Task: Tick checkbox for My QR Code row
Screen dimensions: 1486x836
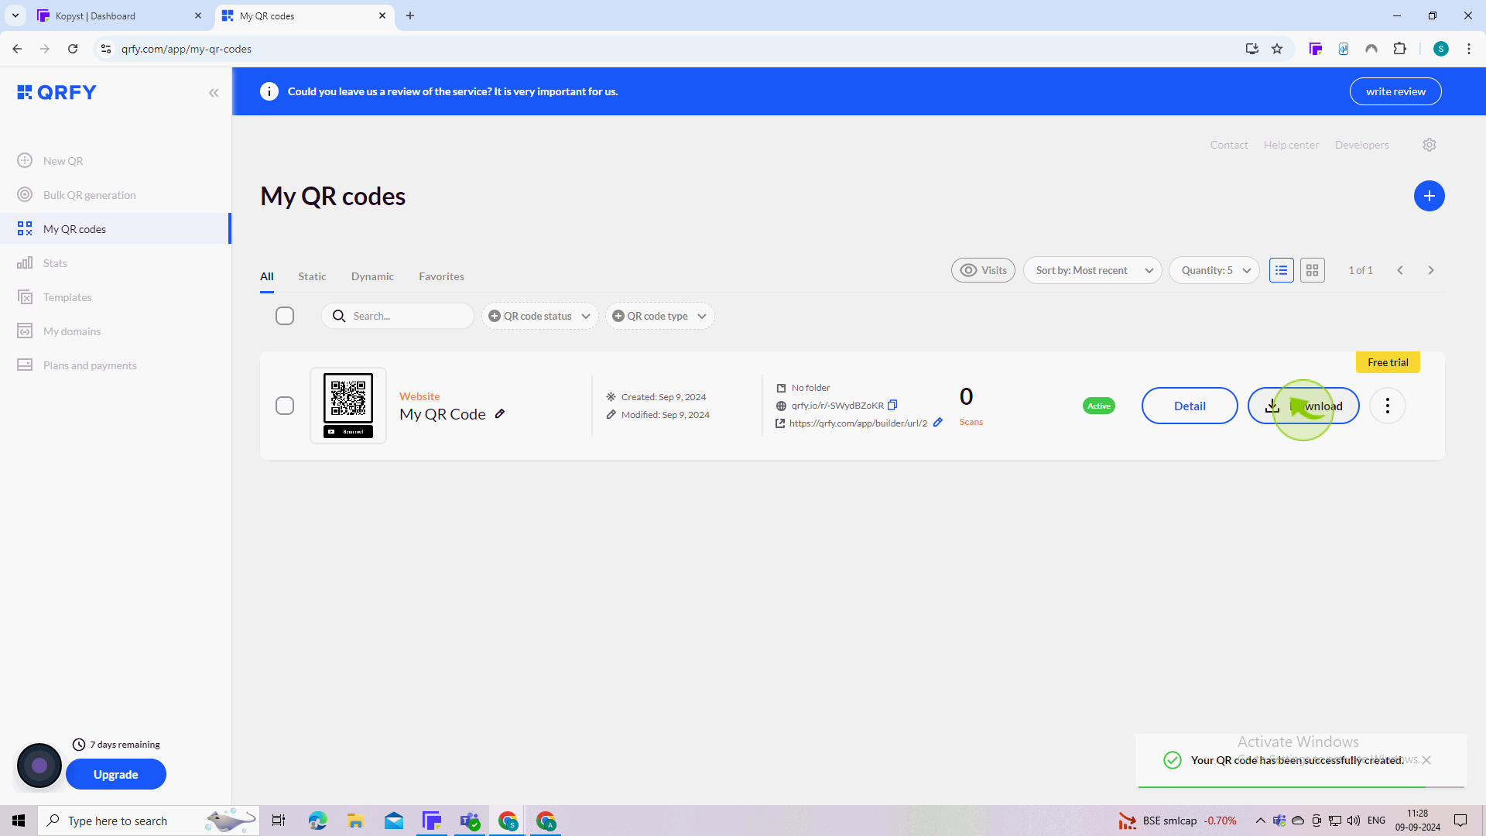Action: (285, 406)
